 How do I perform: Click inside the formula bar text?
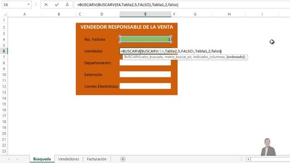pos(128,5)
